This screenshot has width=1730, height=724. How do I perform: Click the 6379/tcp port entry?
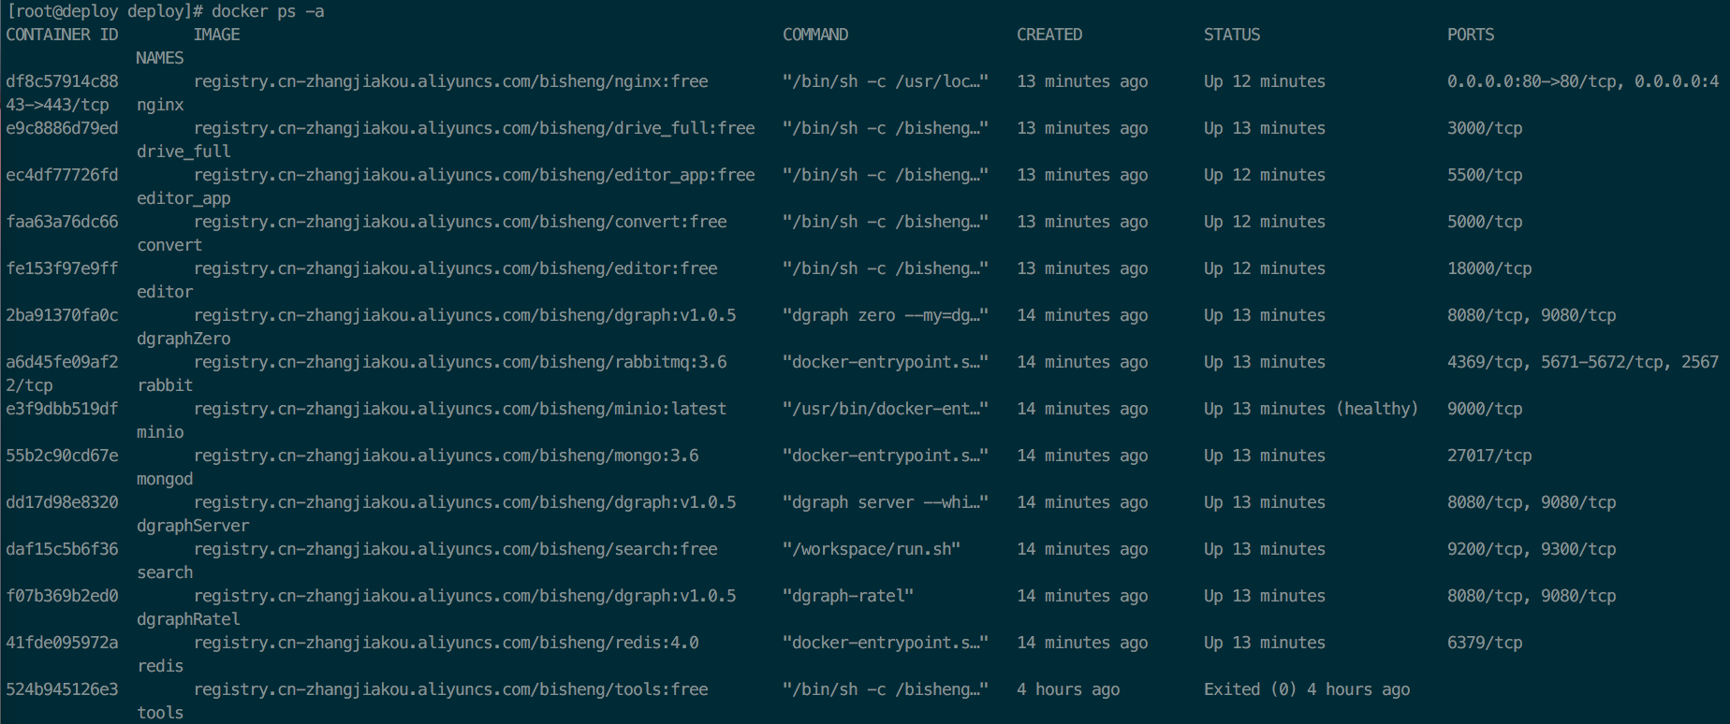[1485, 643]
